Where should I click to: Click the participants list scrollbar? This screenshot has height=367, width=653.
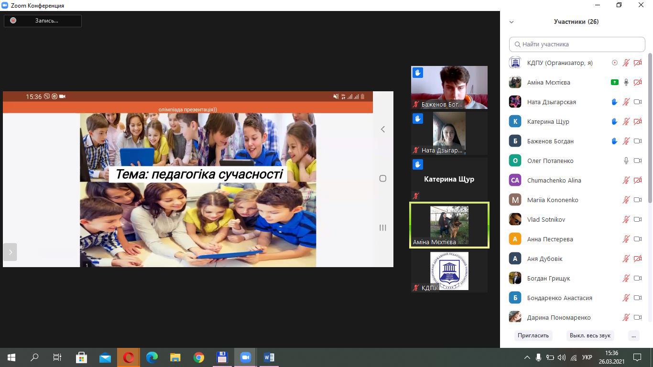pos(650,129)
